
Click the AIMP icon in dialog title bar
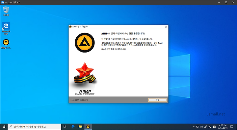tap(70, 27)
